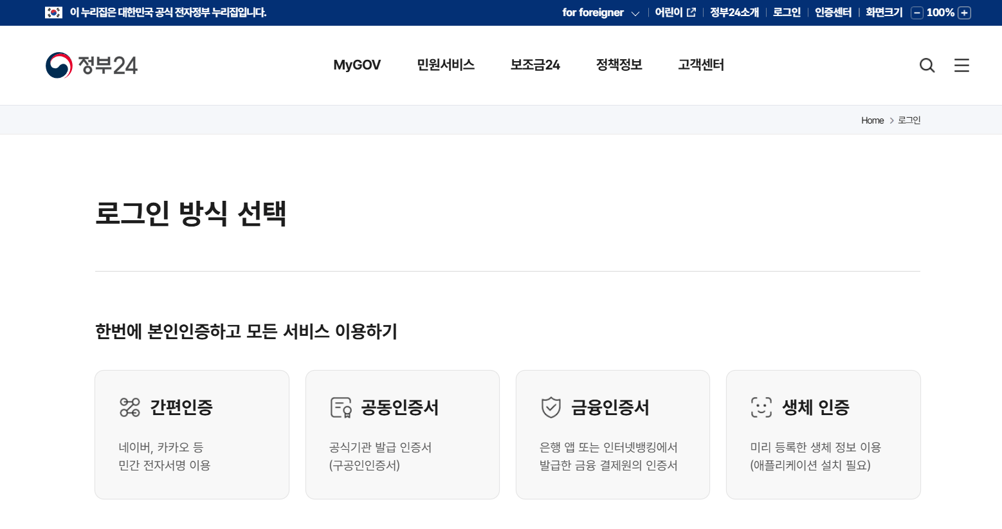Open the 고객센터 section

tap(700, 64)
